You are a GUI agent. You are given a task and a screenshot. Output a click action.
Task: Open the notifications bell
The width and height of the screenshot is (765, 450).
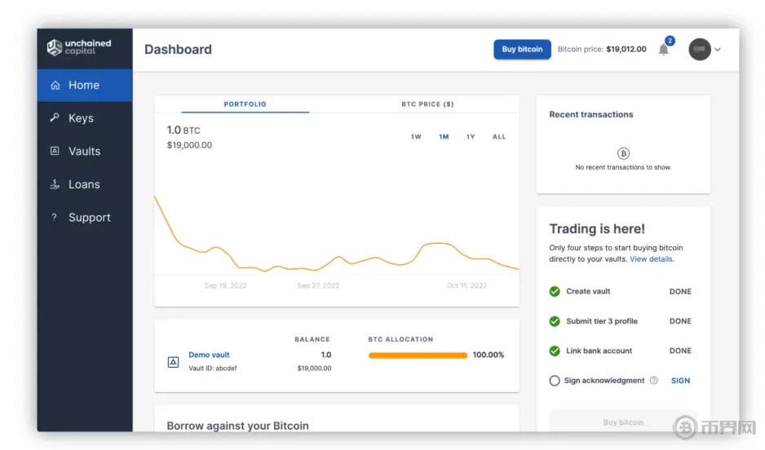pyautogui.click(x=664, y=50)
